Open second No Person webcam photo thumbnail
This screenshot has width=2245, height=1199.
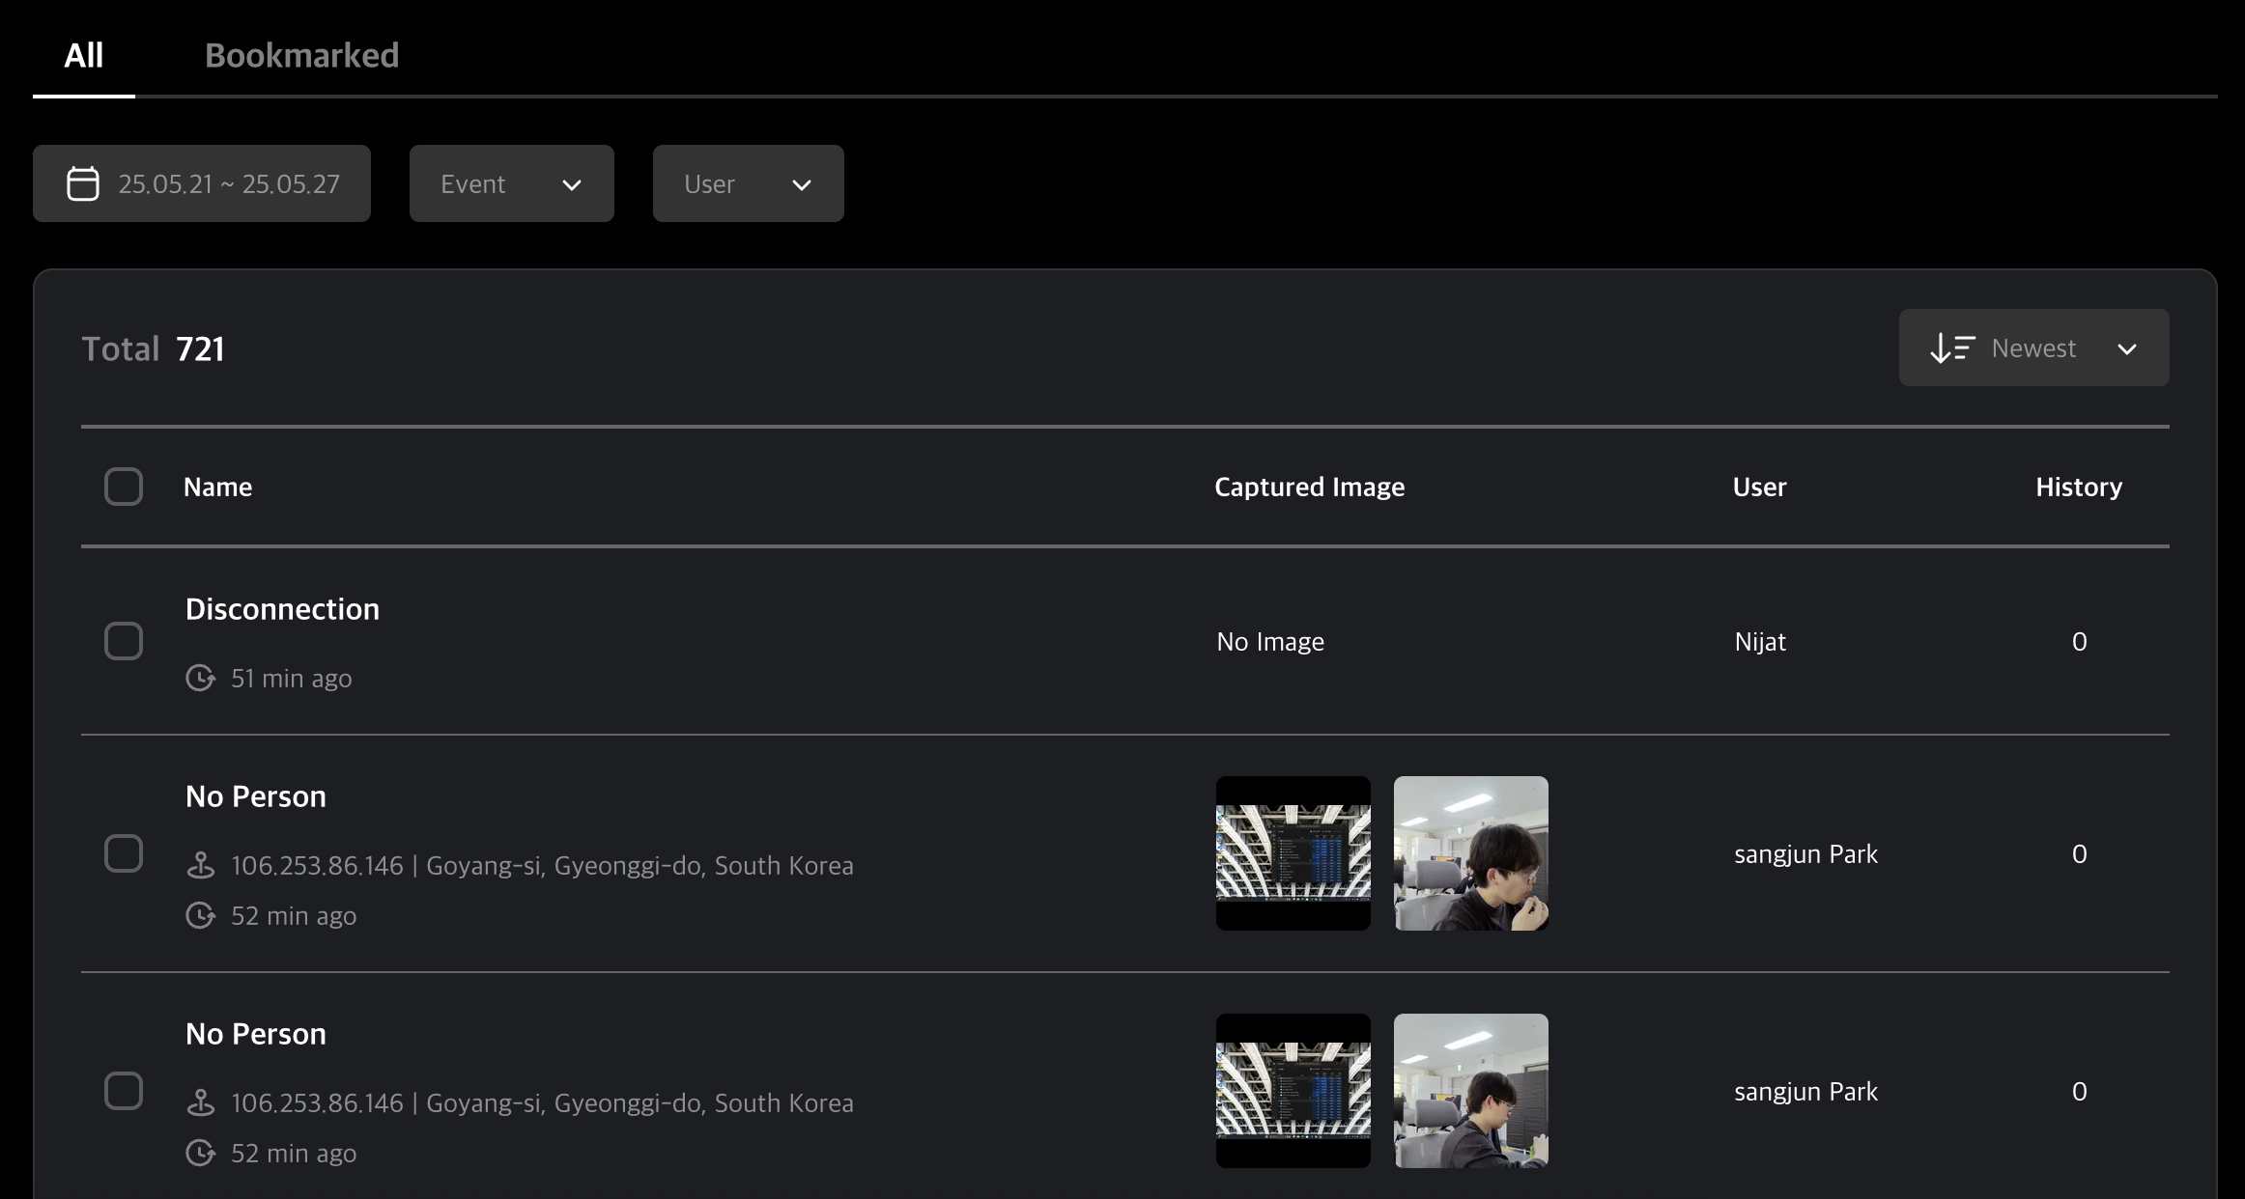(1470, 1091)
